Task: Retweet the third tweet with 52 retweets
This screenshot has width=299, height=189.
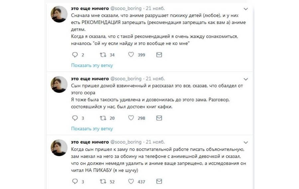Action: (x=103, y=181)
